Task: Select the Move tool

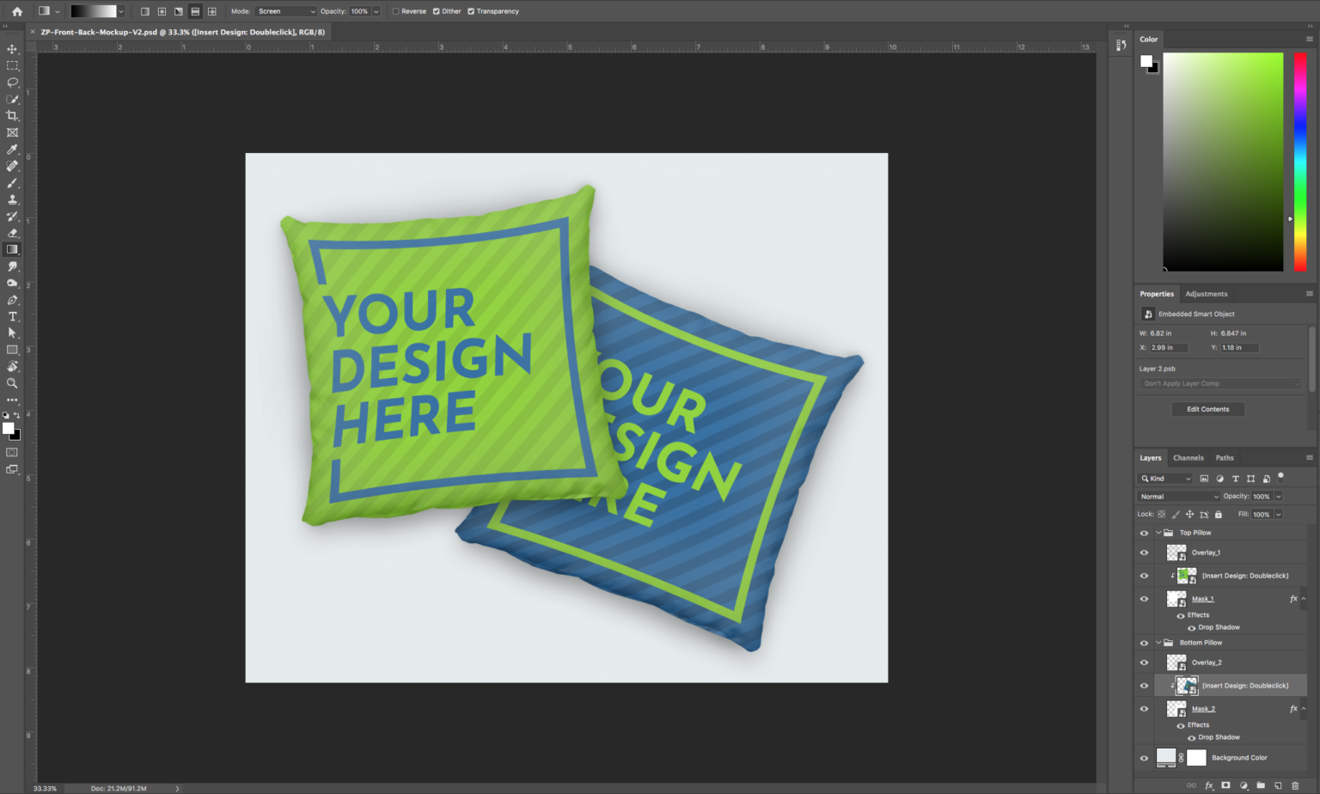Action: [x=12, y=49]
